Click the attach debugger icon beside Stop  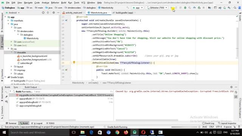tap(199, 8)
